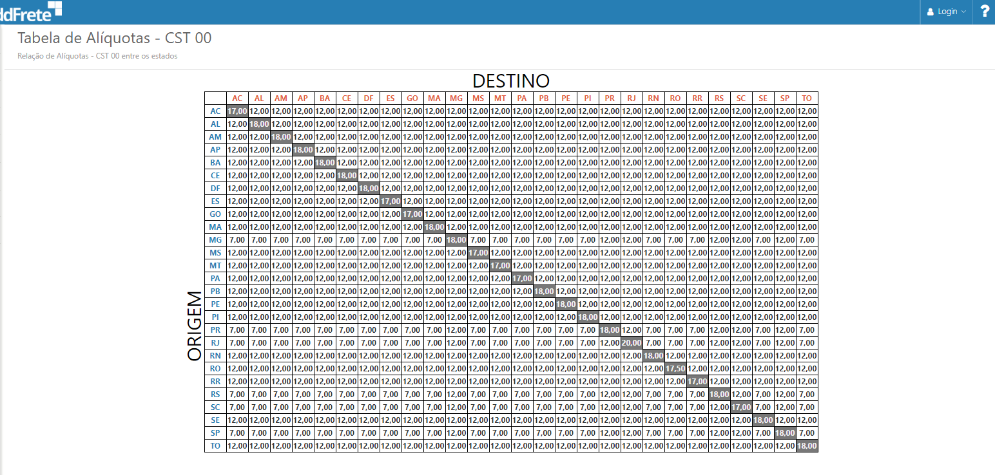Select the PI origin row header
The image size is (995, 475).
(x=215, y=317)
